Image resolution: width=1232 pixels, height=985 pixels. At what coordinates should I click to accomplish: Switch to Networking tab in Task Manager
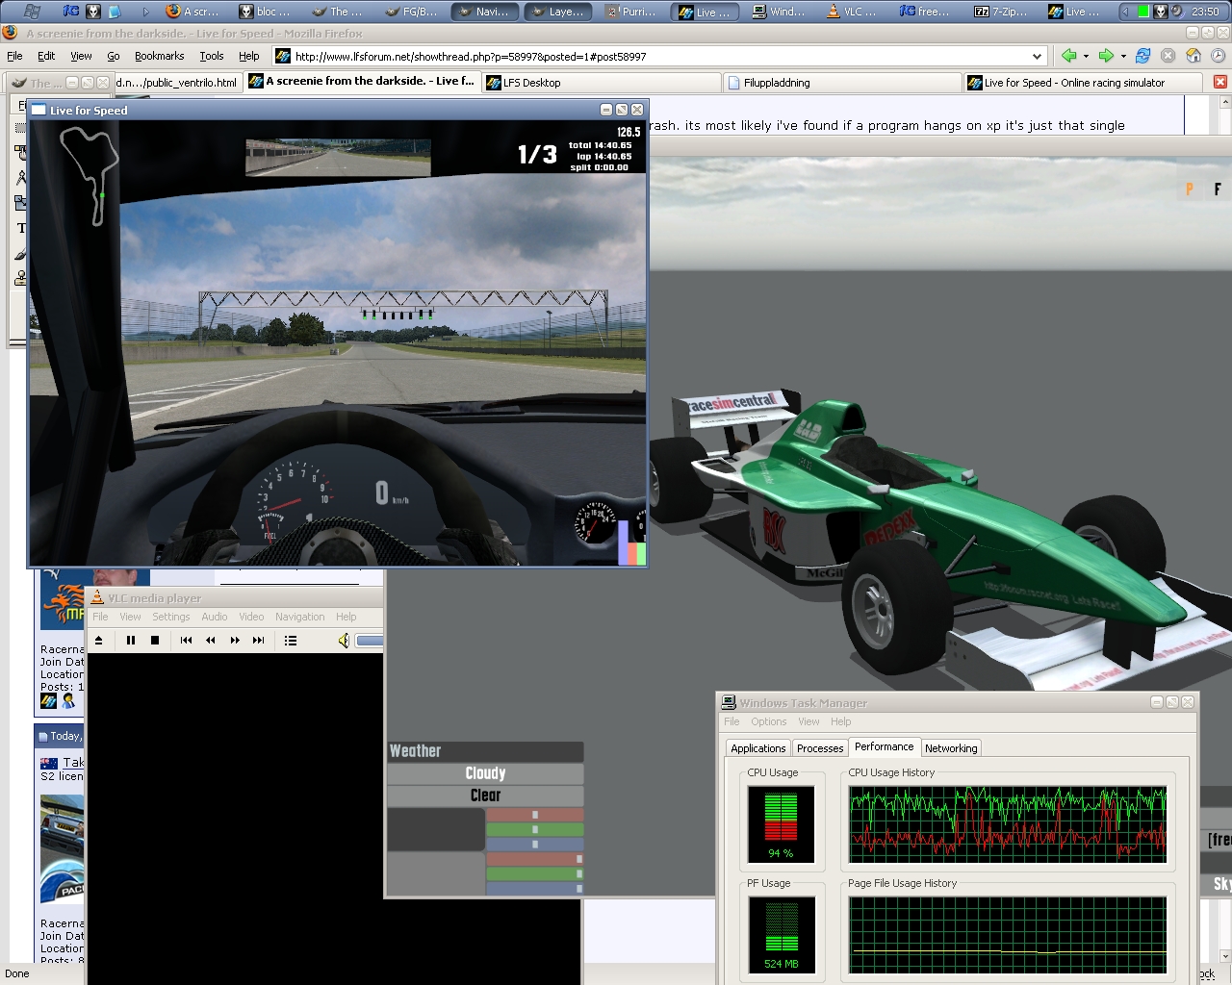click(951, 748)
